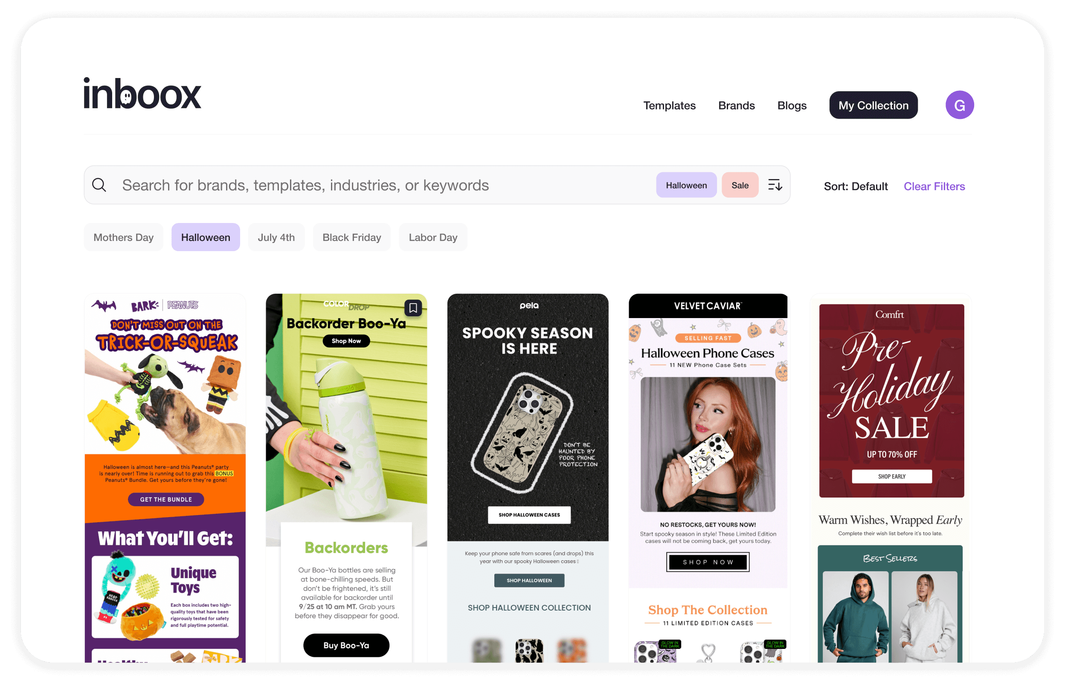Click the Clear Filters link
Image resolution: width=1065 pixels, height=686 pixels.
(x=934, y=186)
